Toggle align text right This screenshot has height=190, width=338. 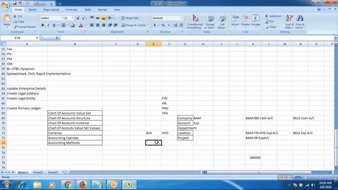click(x=104, y=25)
